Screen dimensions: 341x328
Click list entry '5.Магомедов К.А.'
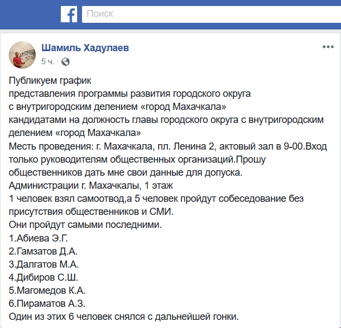pyautogui.click(x=47, y=291)
